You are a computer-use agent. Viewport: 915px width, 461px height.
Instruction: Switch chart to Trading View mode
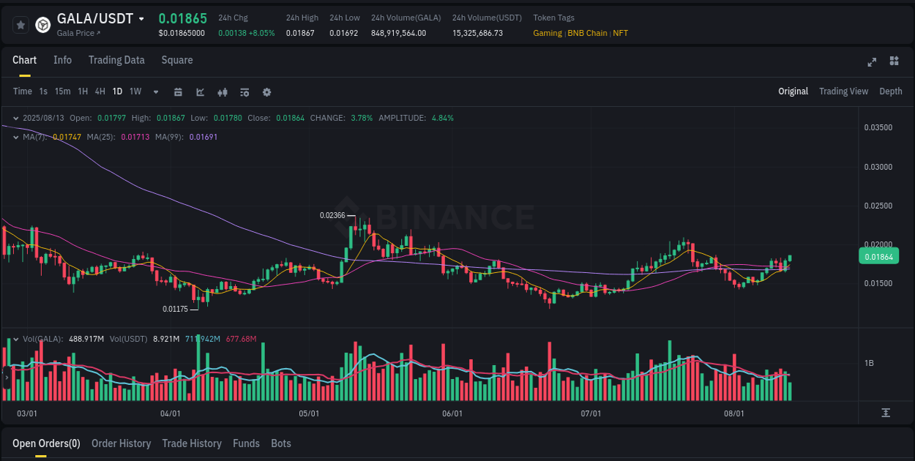[x=843, y=91]
